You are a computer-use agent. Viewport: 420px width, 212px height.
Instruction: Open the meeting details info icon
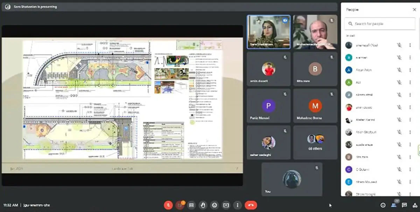383,205
